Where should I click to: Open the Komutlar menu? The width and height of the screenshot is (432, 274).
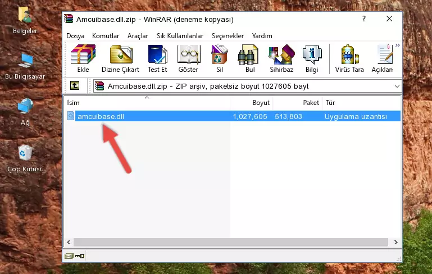pyautogui.click(x=106, y=36)
